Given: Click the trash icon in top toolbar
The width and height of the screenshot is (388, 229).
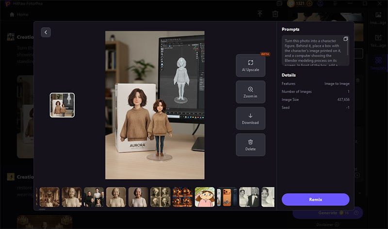Looking at the screenshot, I should click(x=275, y=14).
